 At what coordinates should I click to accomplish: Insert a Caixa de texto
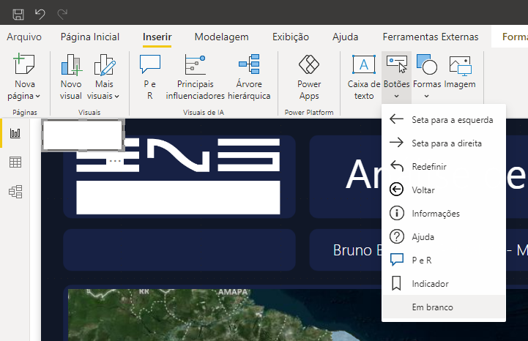pyautogui.click(x=364, y=77)
